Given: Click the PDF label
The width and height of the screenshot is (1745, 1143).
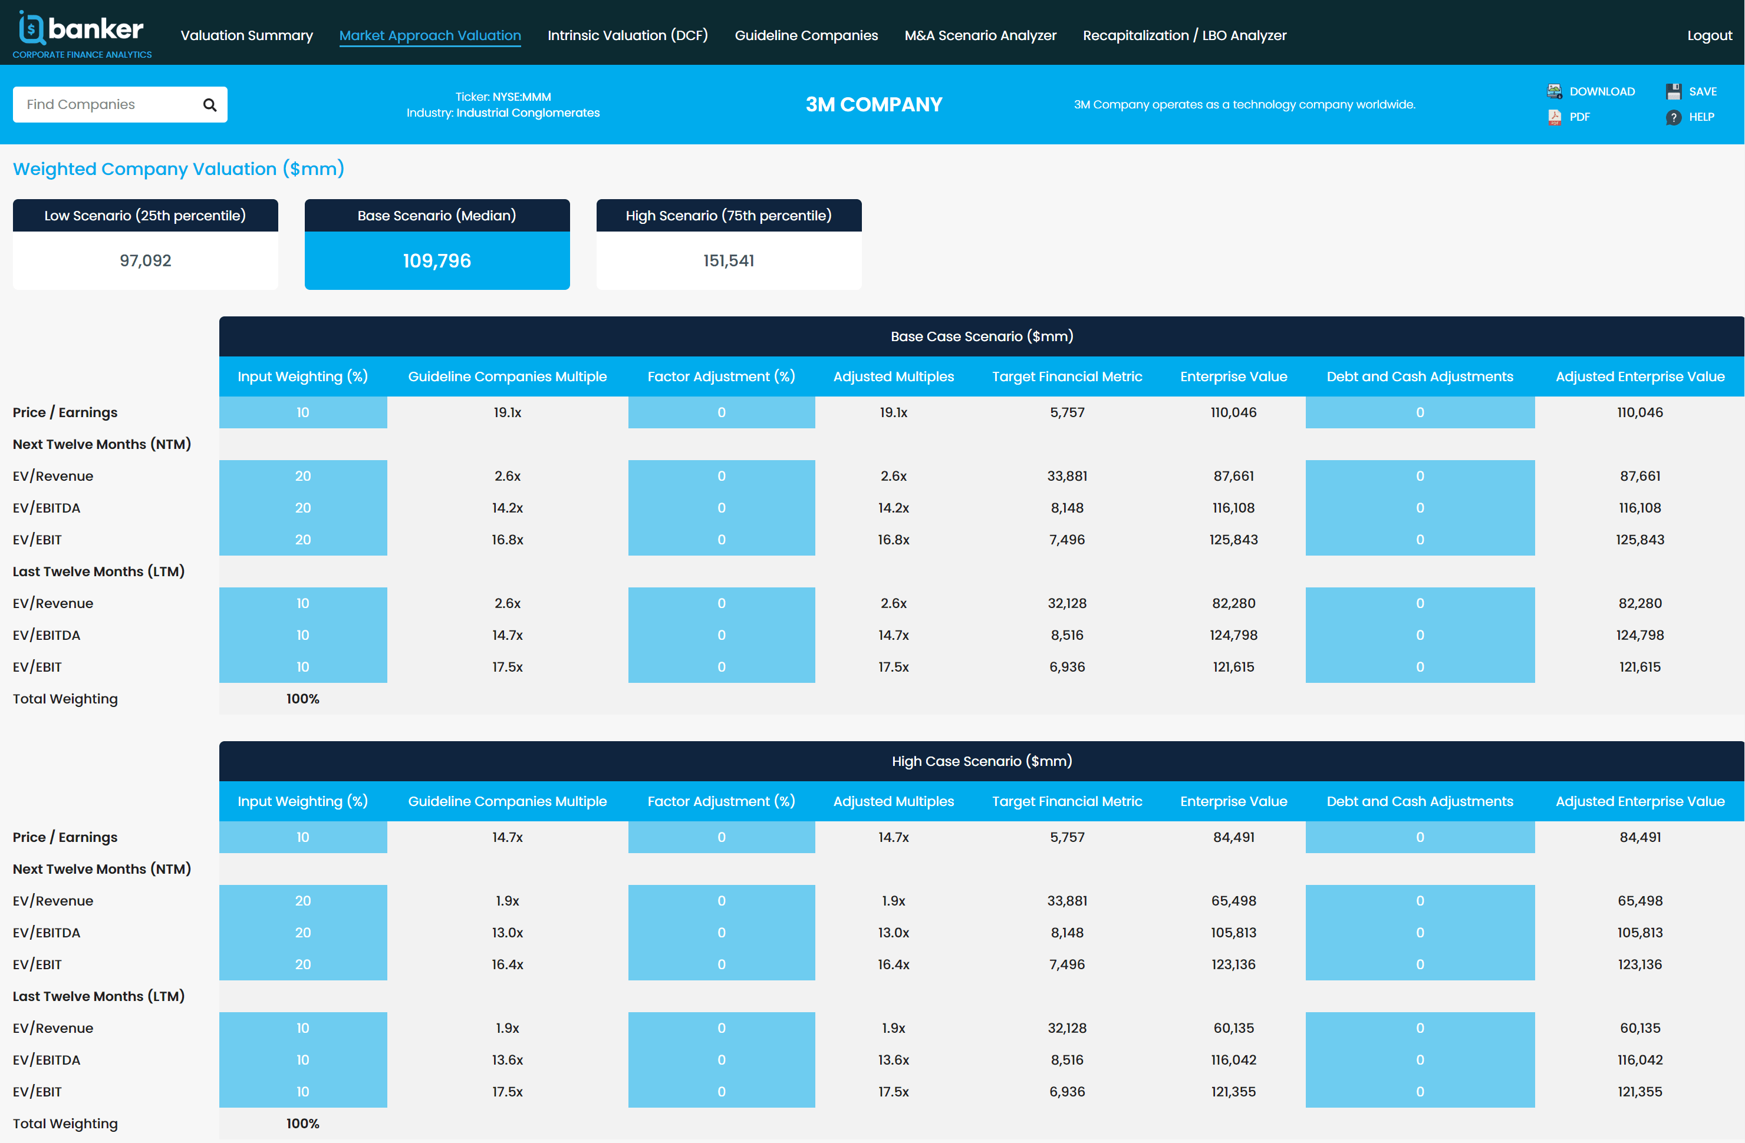Looking at the screenshot, I should pyautogui.click(x=1579, y=117).
